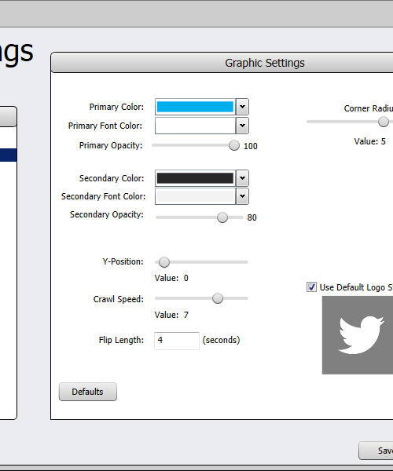Open the Primary Color dropdown arrow
This screenshot has height=471, width=393.
(242, 107)
